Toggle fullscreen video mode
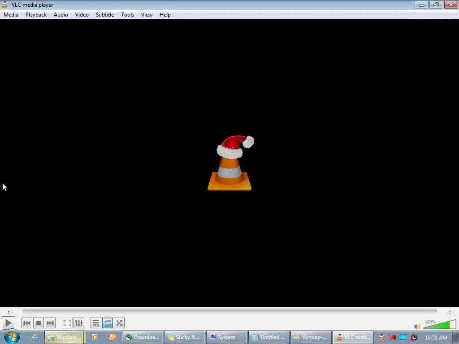Image resolution: width=459 pixels, height=344 pixels. coord(67,323)
